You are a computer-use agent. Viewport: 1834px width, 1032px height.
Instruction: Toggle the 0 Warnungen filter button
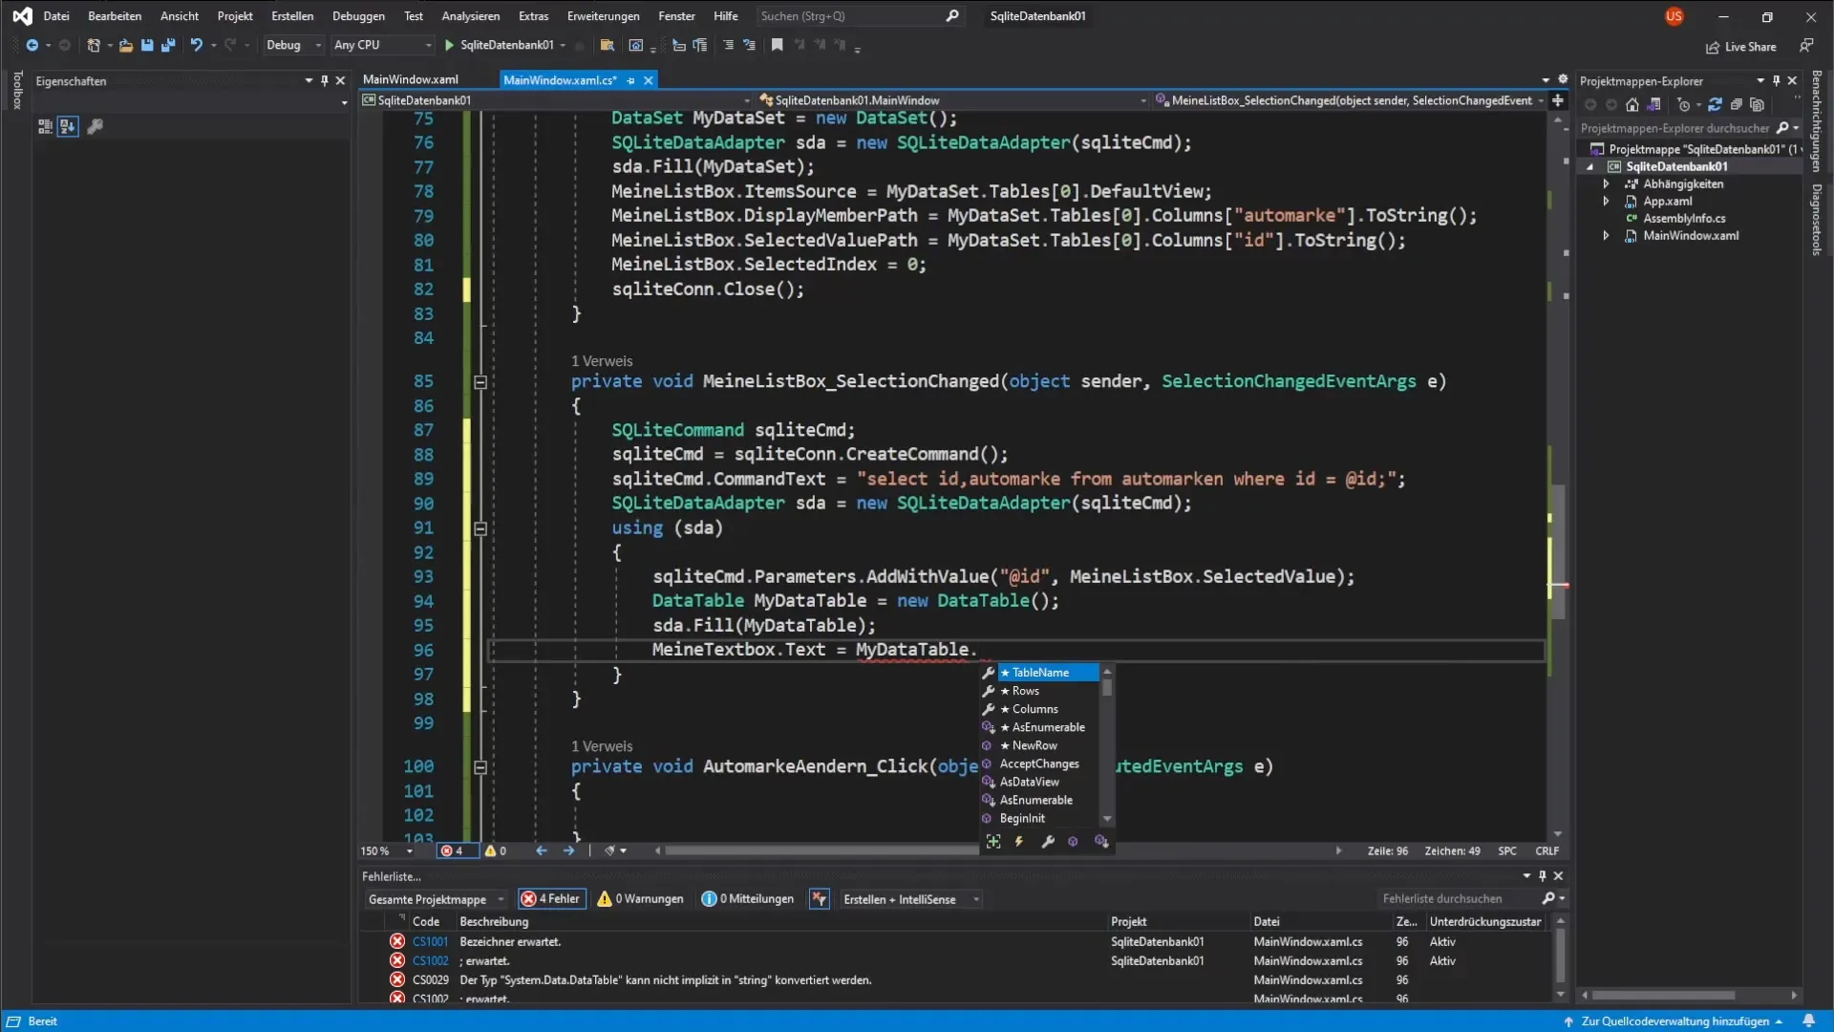click(x=640, y=899)
